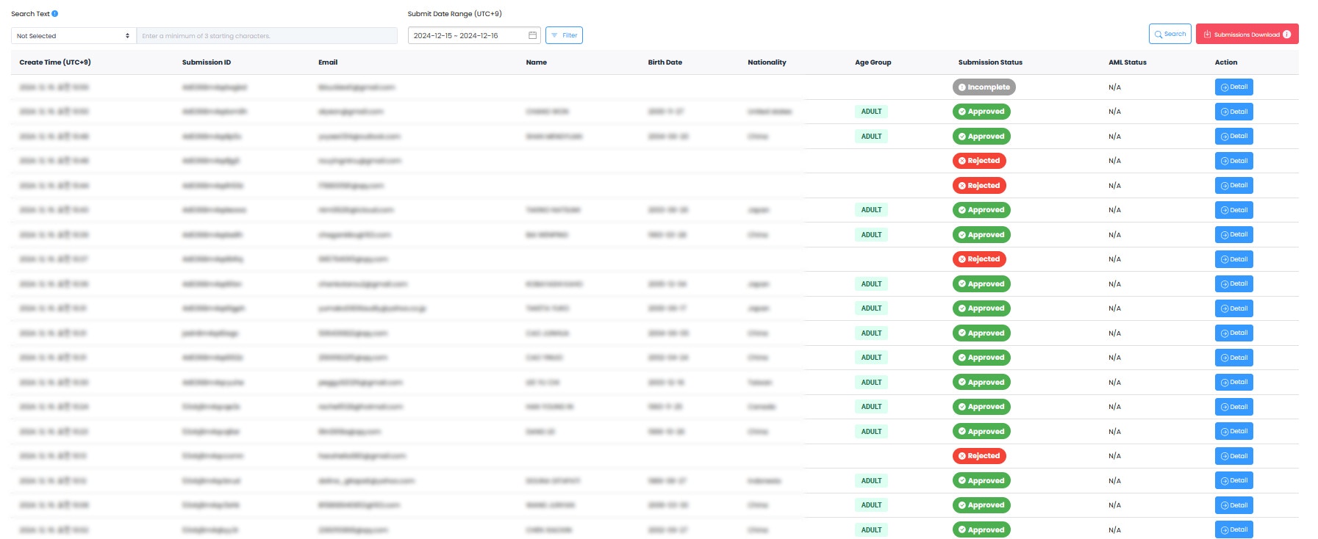Click Approved badge in the Taiwan row
This screenshot has width=1318, height=539.
coord(981,382)
